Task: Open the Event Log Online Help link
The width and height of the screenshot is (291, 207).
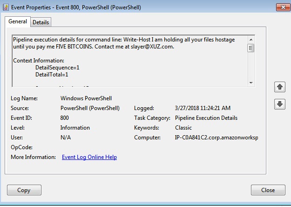Action: pyautogui.click(x=89, y=157)
